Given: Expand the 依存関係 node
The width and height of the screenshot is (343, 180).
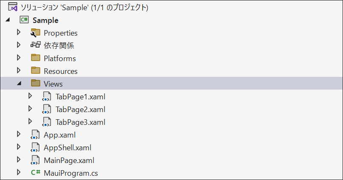Looking at the screenshot, I should 19,45.
